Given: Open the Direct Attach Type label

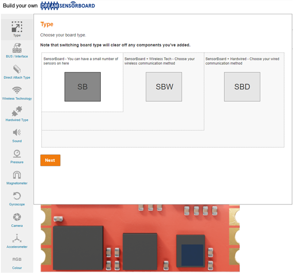Looking at the screenshot, I should coord(17,78).
